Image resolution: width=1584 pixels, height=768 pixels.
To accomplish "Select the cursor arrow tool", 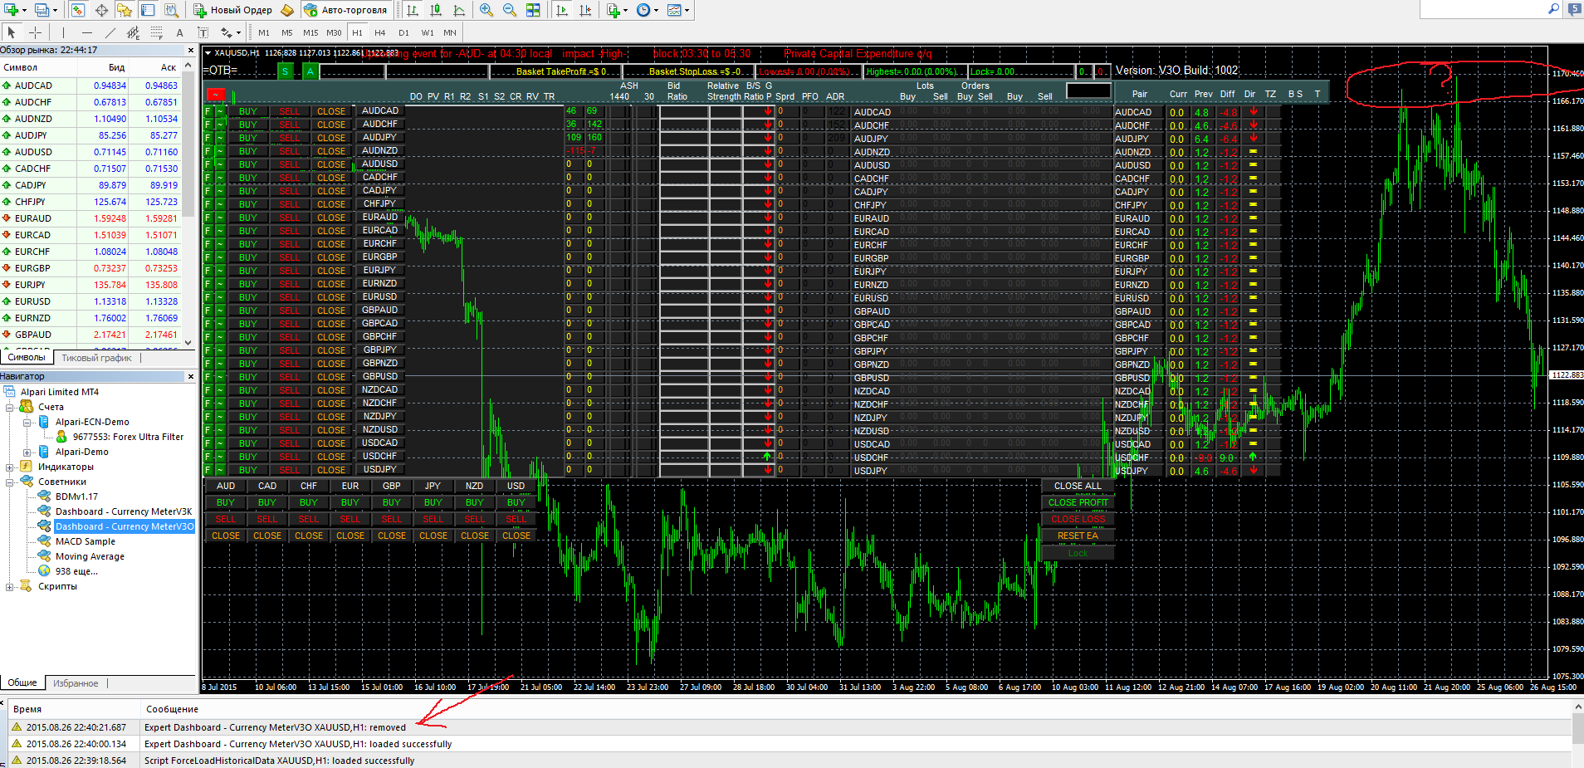I will (x=12, y=32).
